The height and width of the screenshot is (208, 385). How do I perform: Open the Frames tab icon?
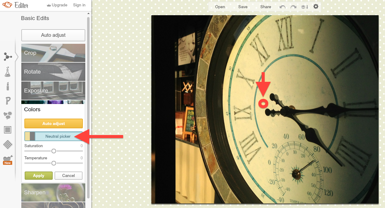point(8,130)
